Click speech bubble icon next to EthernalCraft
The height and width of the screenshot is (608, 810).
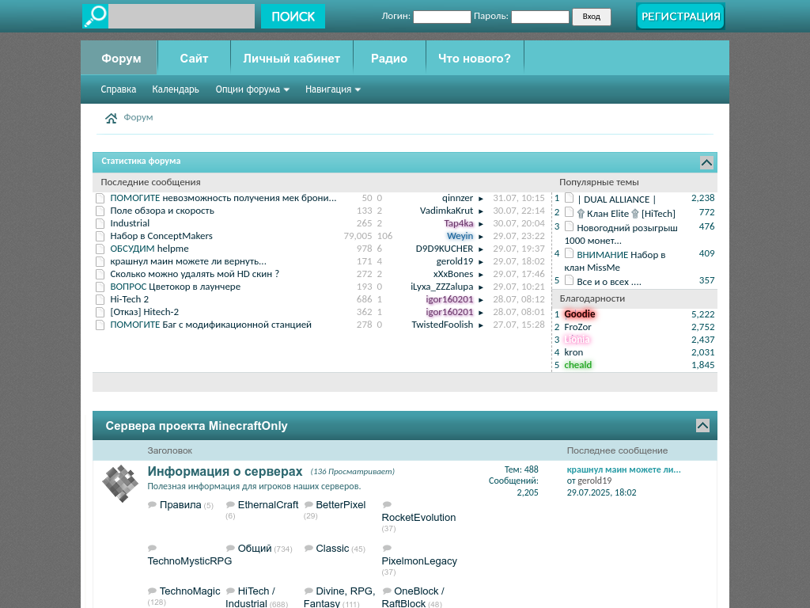(x=230, y=505)
